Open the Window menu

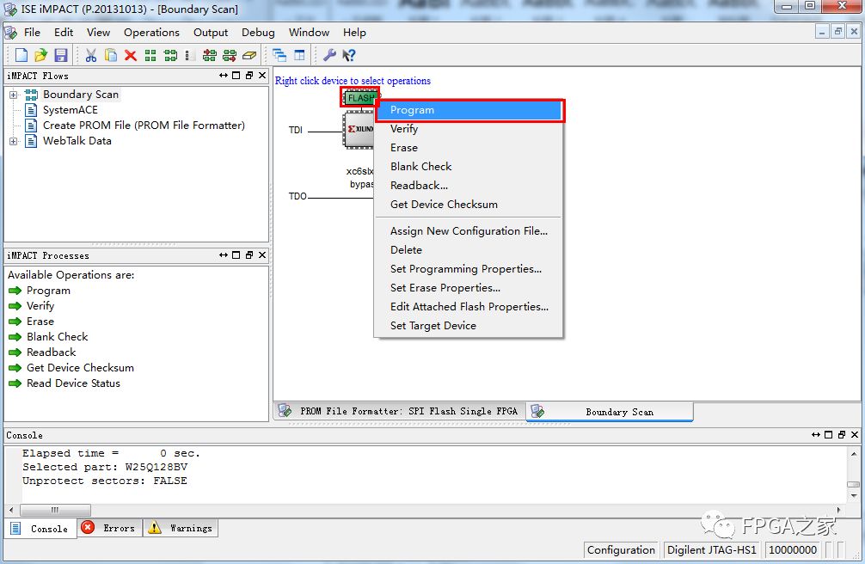pos(309,33)
